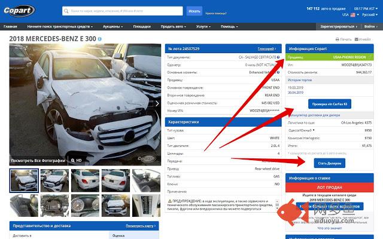Open the Одесса port dropdown

click(302, 130)
